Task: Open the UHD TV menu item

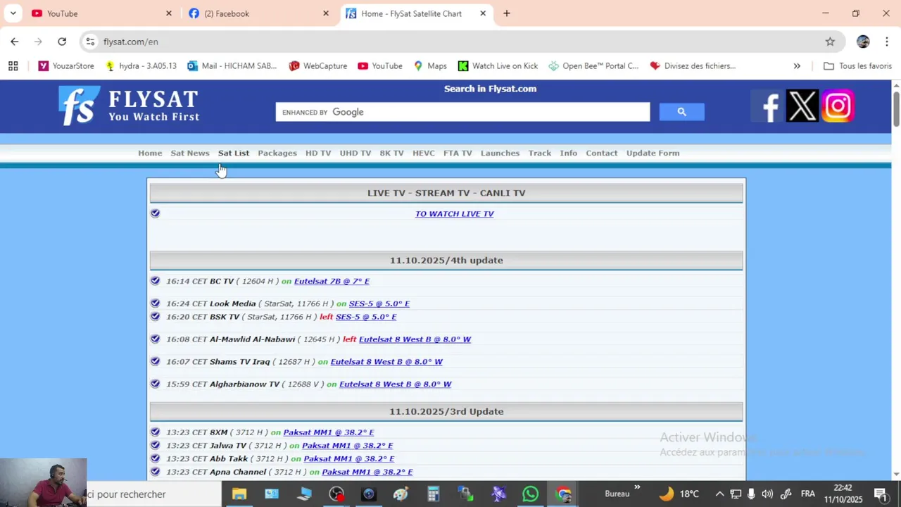Action: pos(355,153)
